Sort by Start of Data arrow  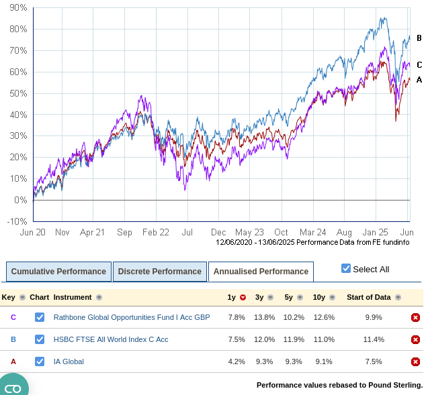pyautogui.click(x=398, y=297)
